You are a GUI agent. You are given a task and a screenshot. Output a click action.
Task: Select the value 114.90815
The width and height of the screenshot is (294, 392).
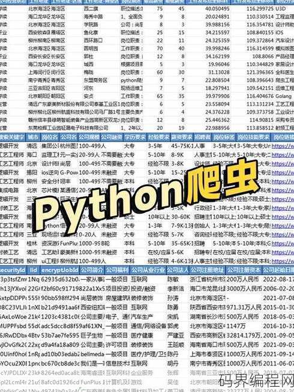(x=262, y=120)
